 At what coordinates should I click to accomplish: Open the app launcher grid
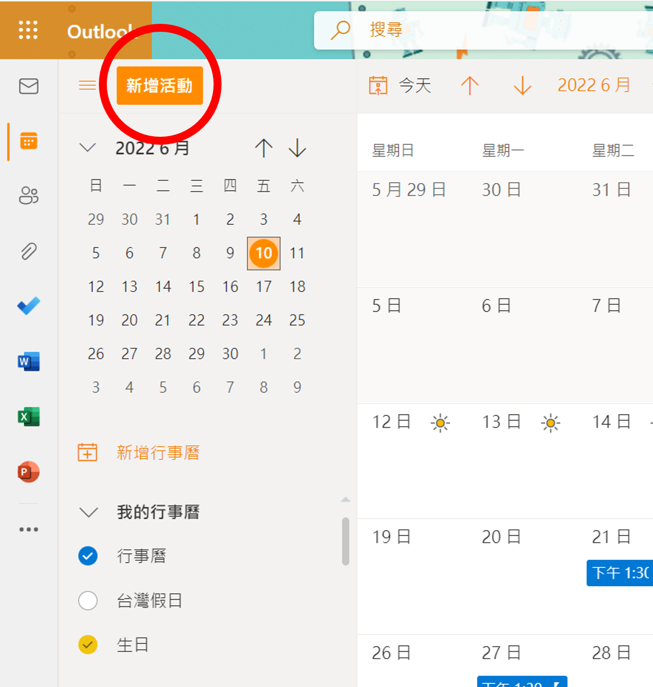coord(29,30)
